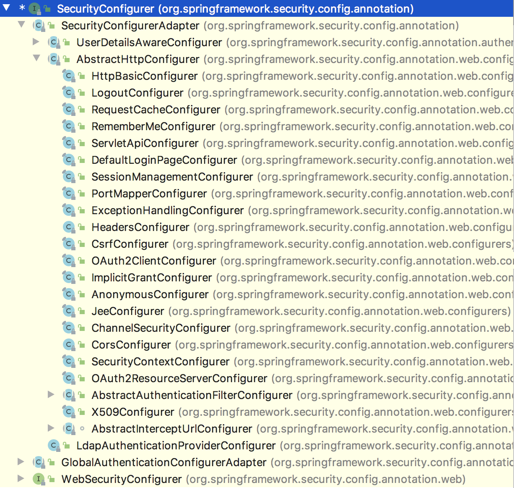This screenshot has width=514, height=488.
Task: Collapse the AbstractHttpConfigurer node
Action: (x=36, y=59)
